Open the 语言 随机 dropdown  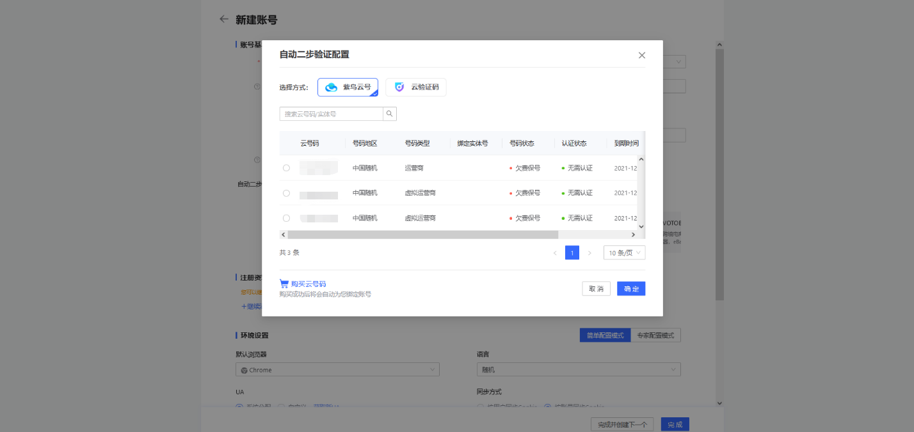point(578,369)
